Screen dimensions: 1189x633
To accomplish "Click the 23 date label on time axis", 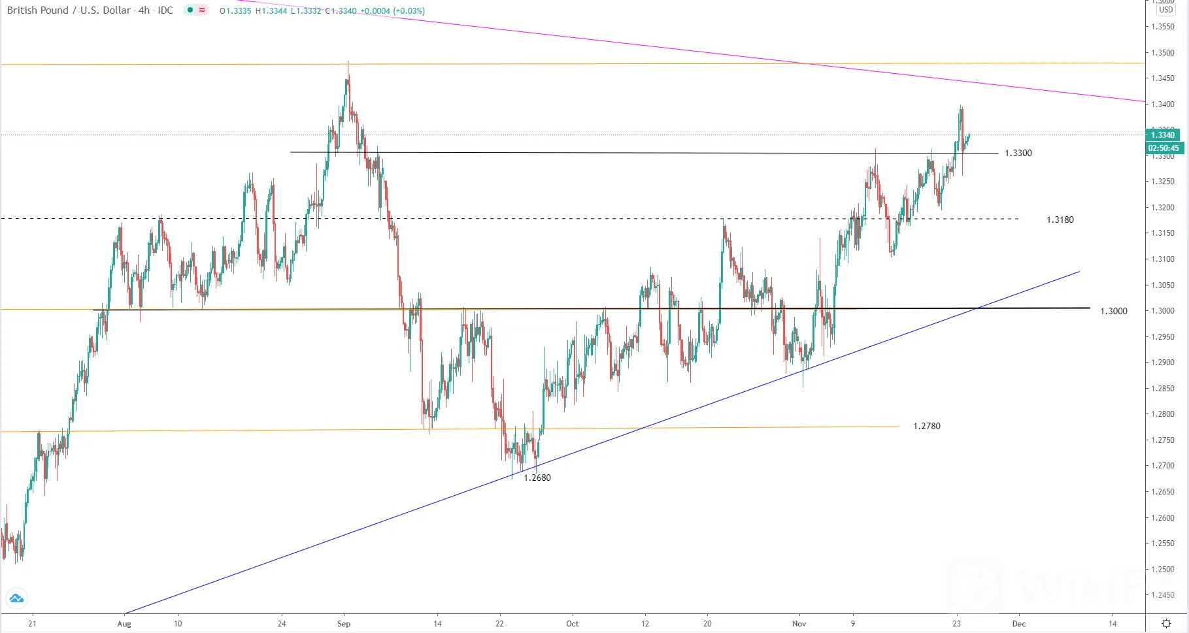I will point(957,624).
